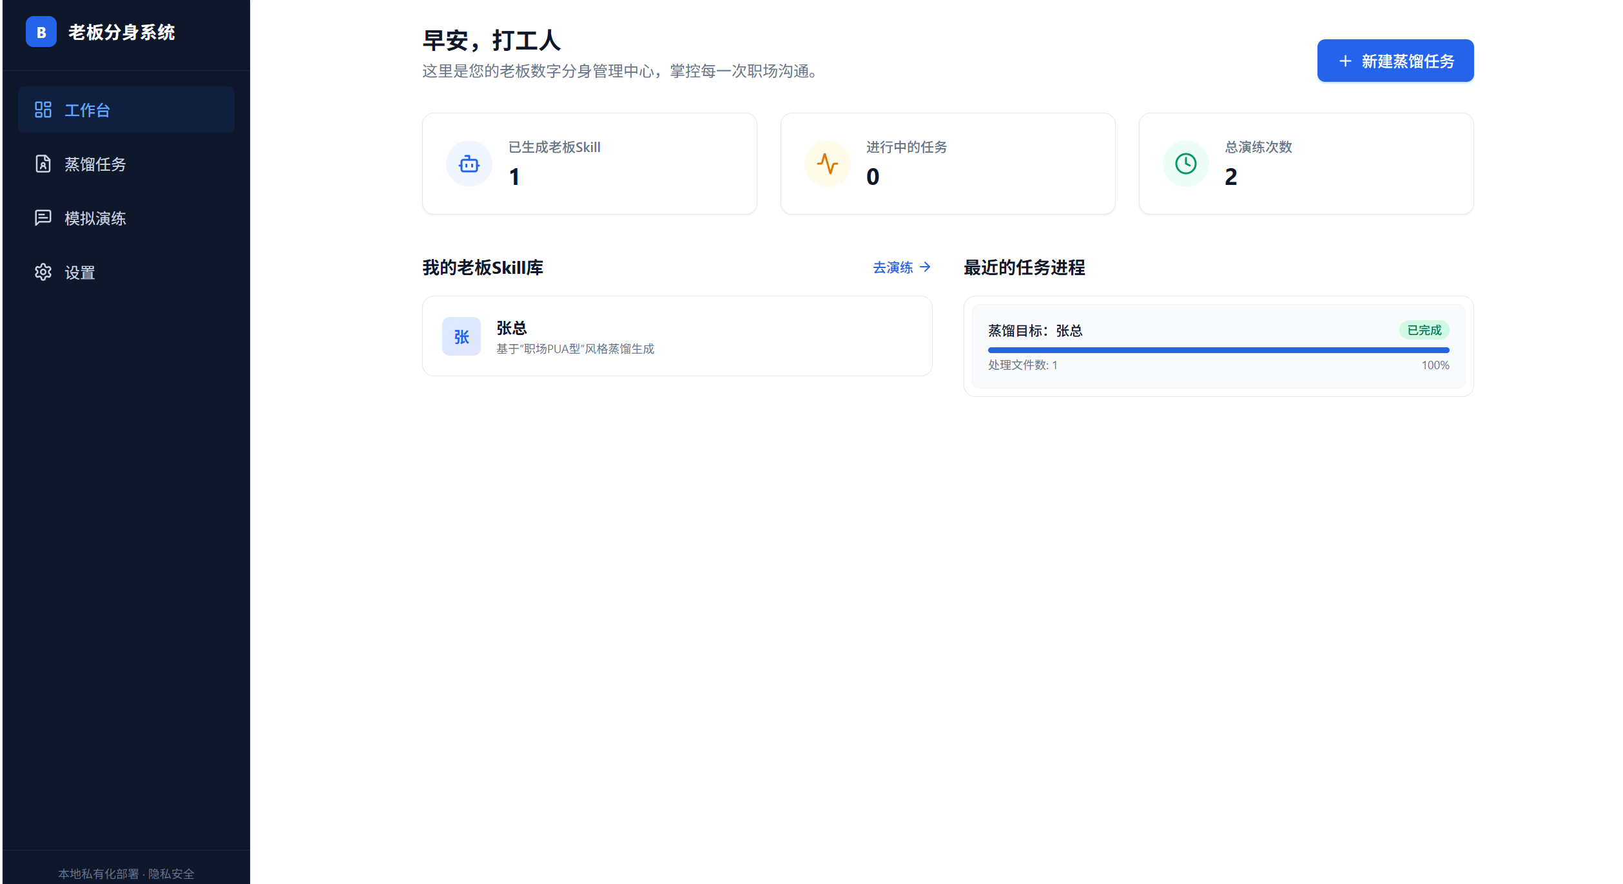
Task: Click the 已完成 status badge
Action: point(1423,331)
